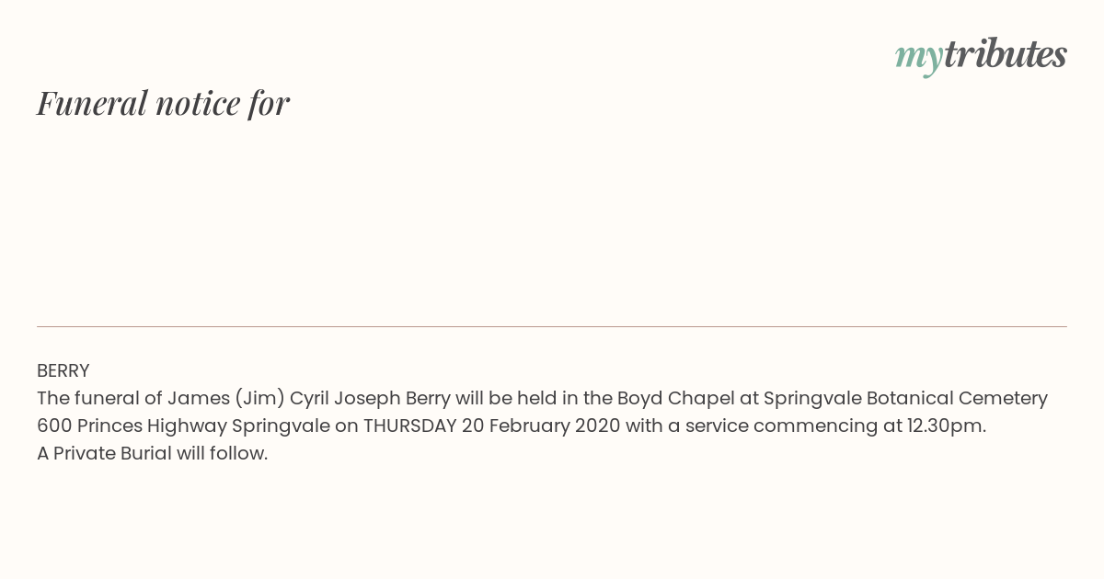The image size is (1104, 579).
Task: Click the words "will be held in"
Action: coord(518,399)
